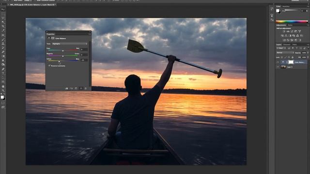This screenshot has width=310, height=174.
Task: Open the Adjustments panel flyout menu
Action: [308, 25]
